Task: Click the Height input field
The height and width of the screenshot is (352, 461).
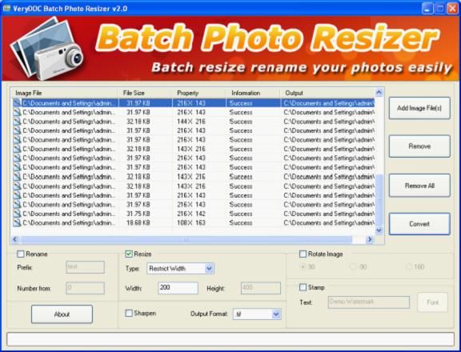Action: 261,288
